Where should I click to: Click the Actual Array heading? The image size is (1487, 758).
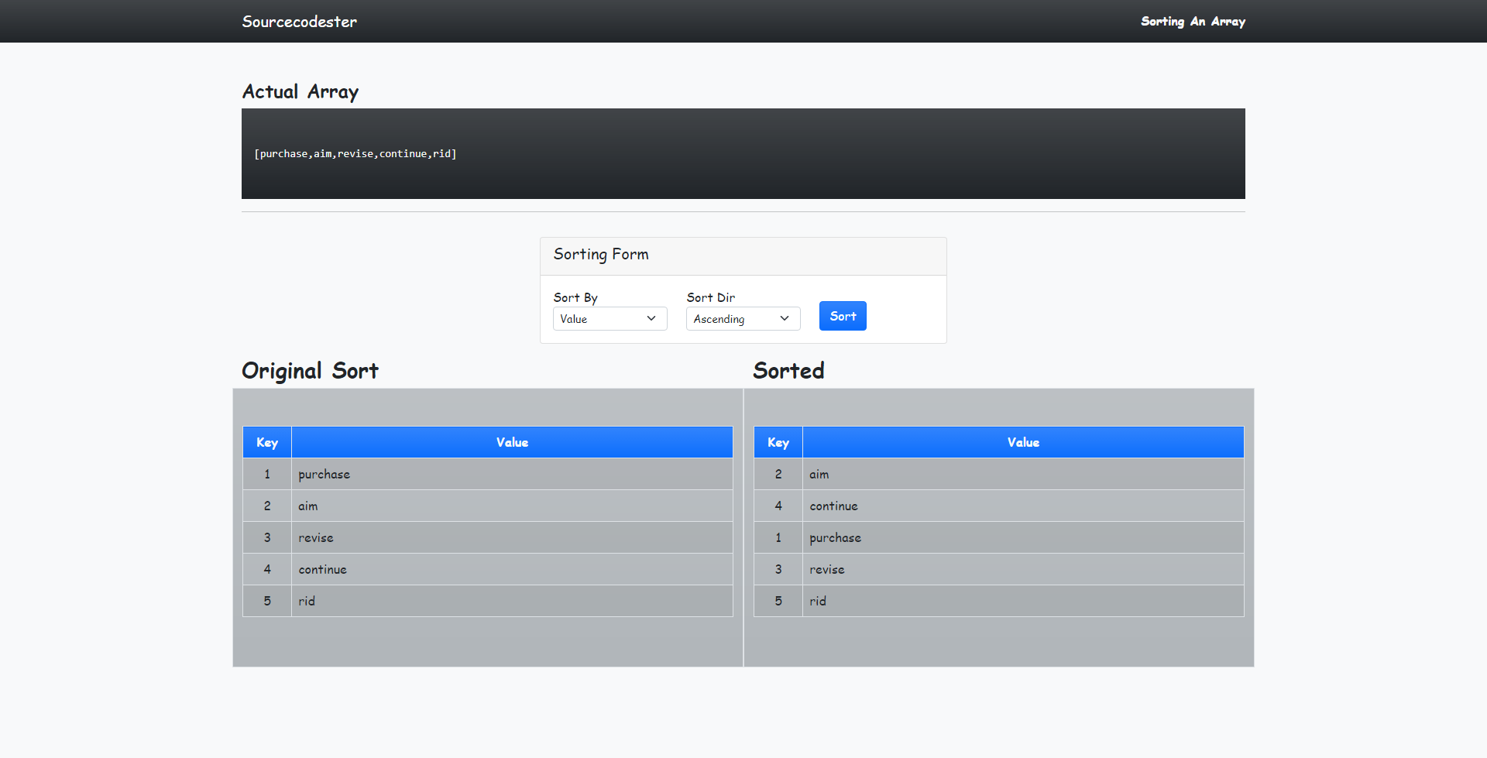300,91
